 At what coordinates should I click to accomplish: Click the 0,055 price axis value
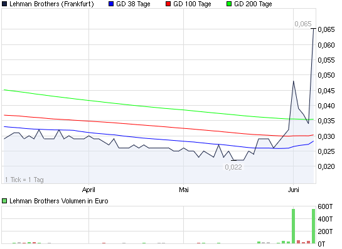tap(326, 60)
